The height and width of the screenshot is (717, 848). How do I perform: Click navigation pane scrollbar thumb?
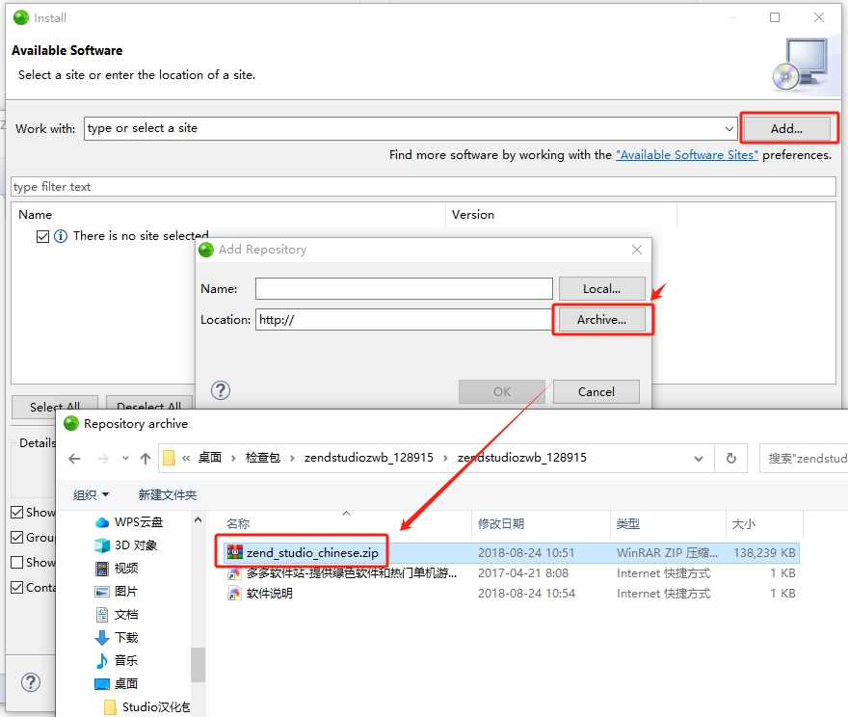pos(198,665)
